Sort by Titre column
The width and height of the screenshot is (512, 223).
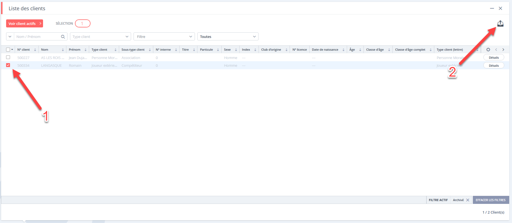[194, 50]
